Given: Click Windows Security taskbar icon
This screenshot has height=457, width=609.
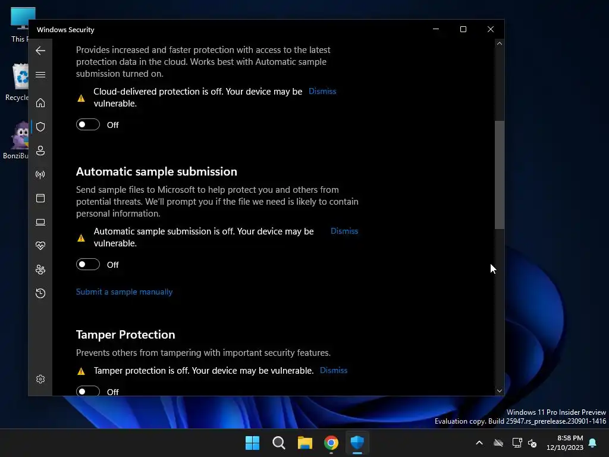Looking at the screenshot, I should [357, 443].
